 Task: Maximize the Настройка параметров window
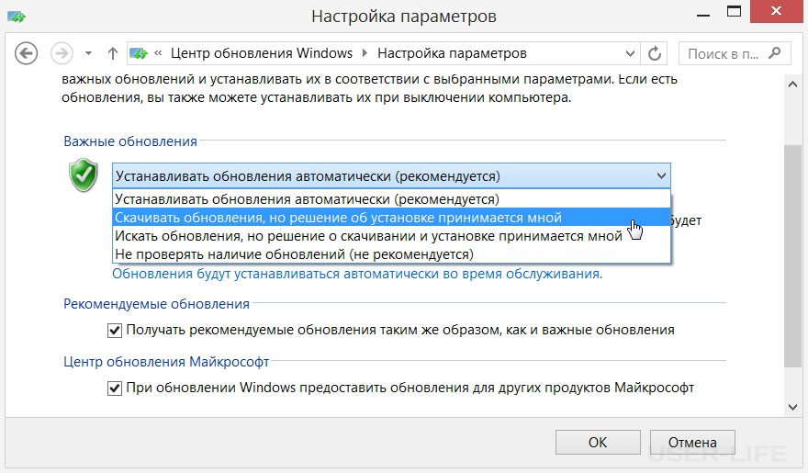coord(734,12)
